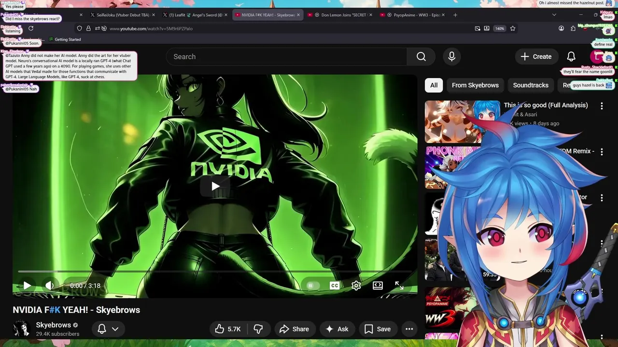Open the Getting Started bookmark
The height and width of the screenshot is (347, 618).
[65, 40]
